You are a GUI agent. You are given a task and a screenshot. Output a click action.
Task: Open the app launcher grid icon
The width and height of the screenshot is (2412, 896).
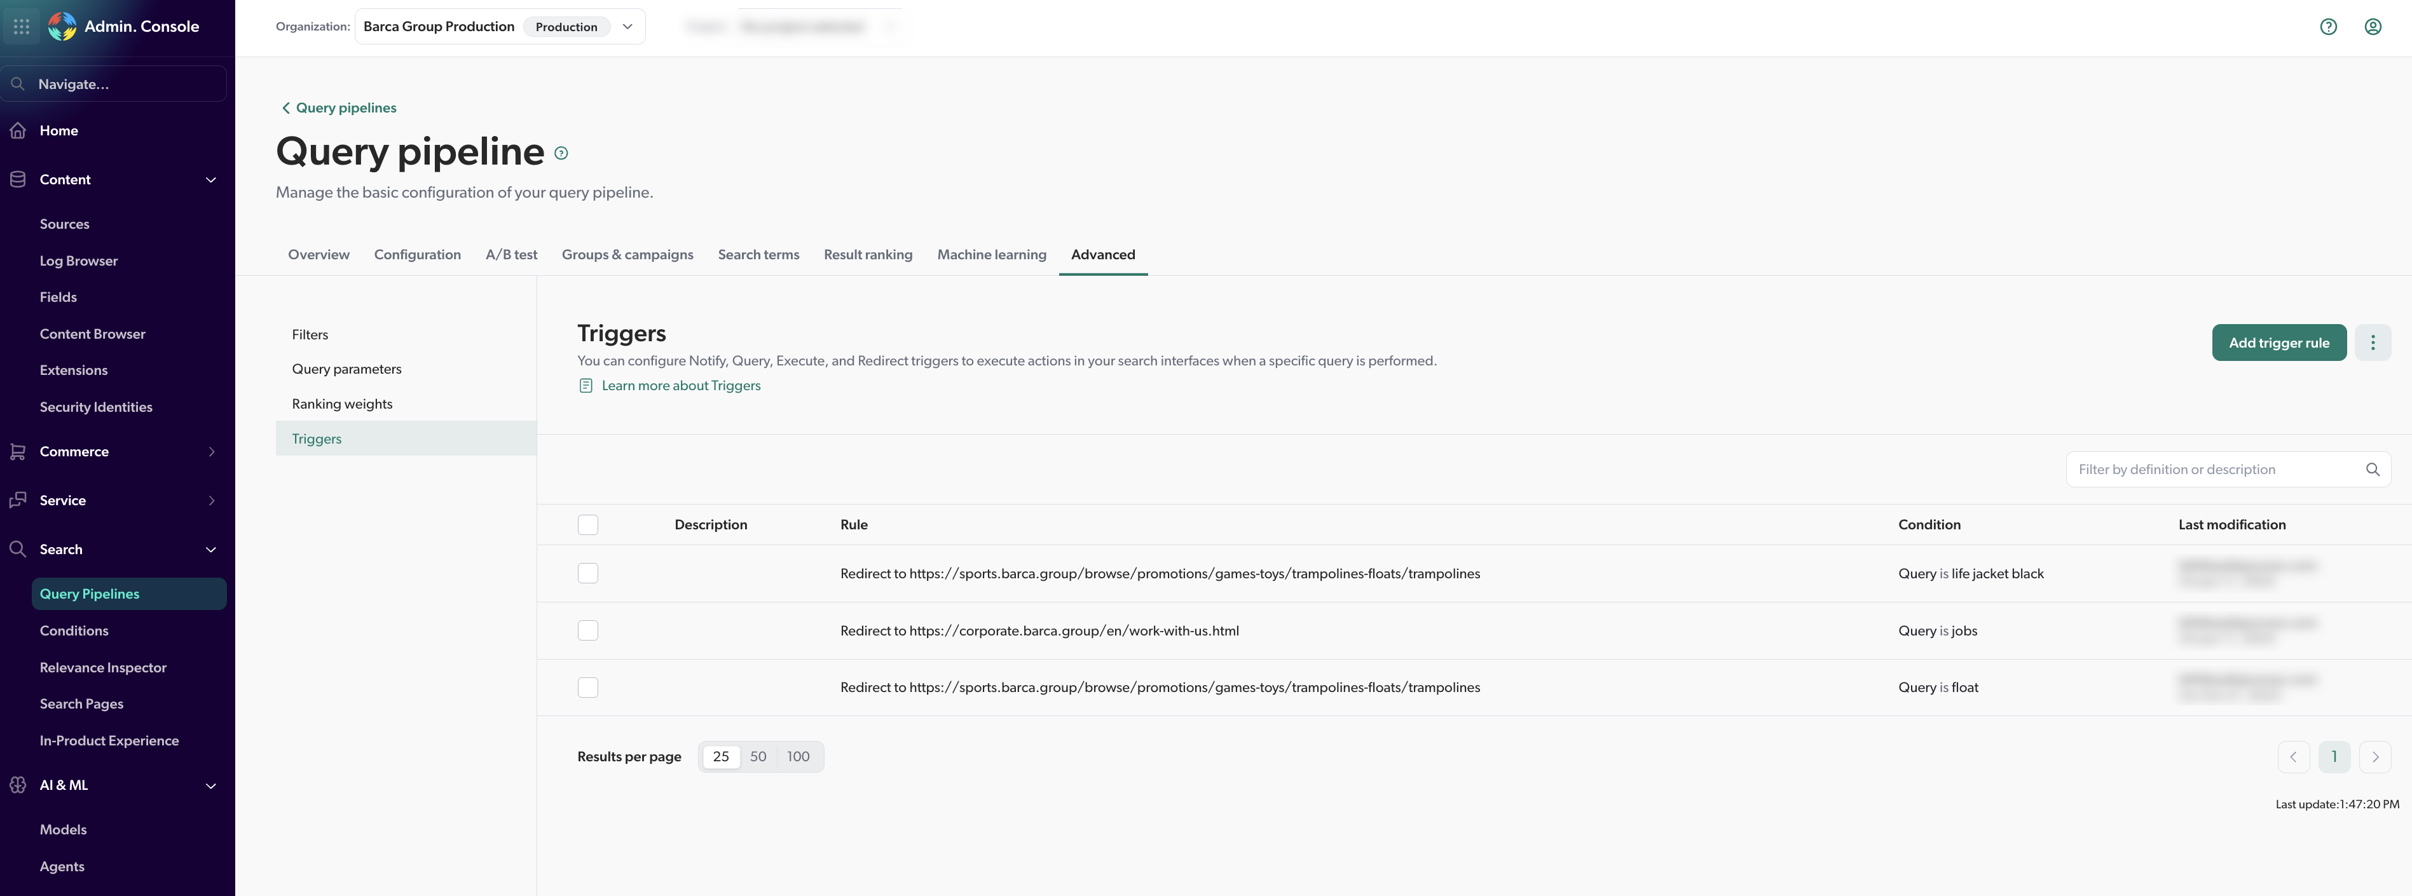[22, 26]
